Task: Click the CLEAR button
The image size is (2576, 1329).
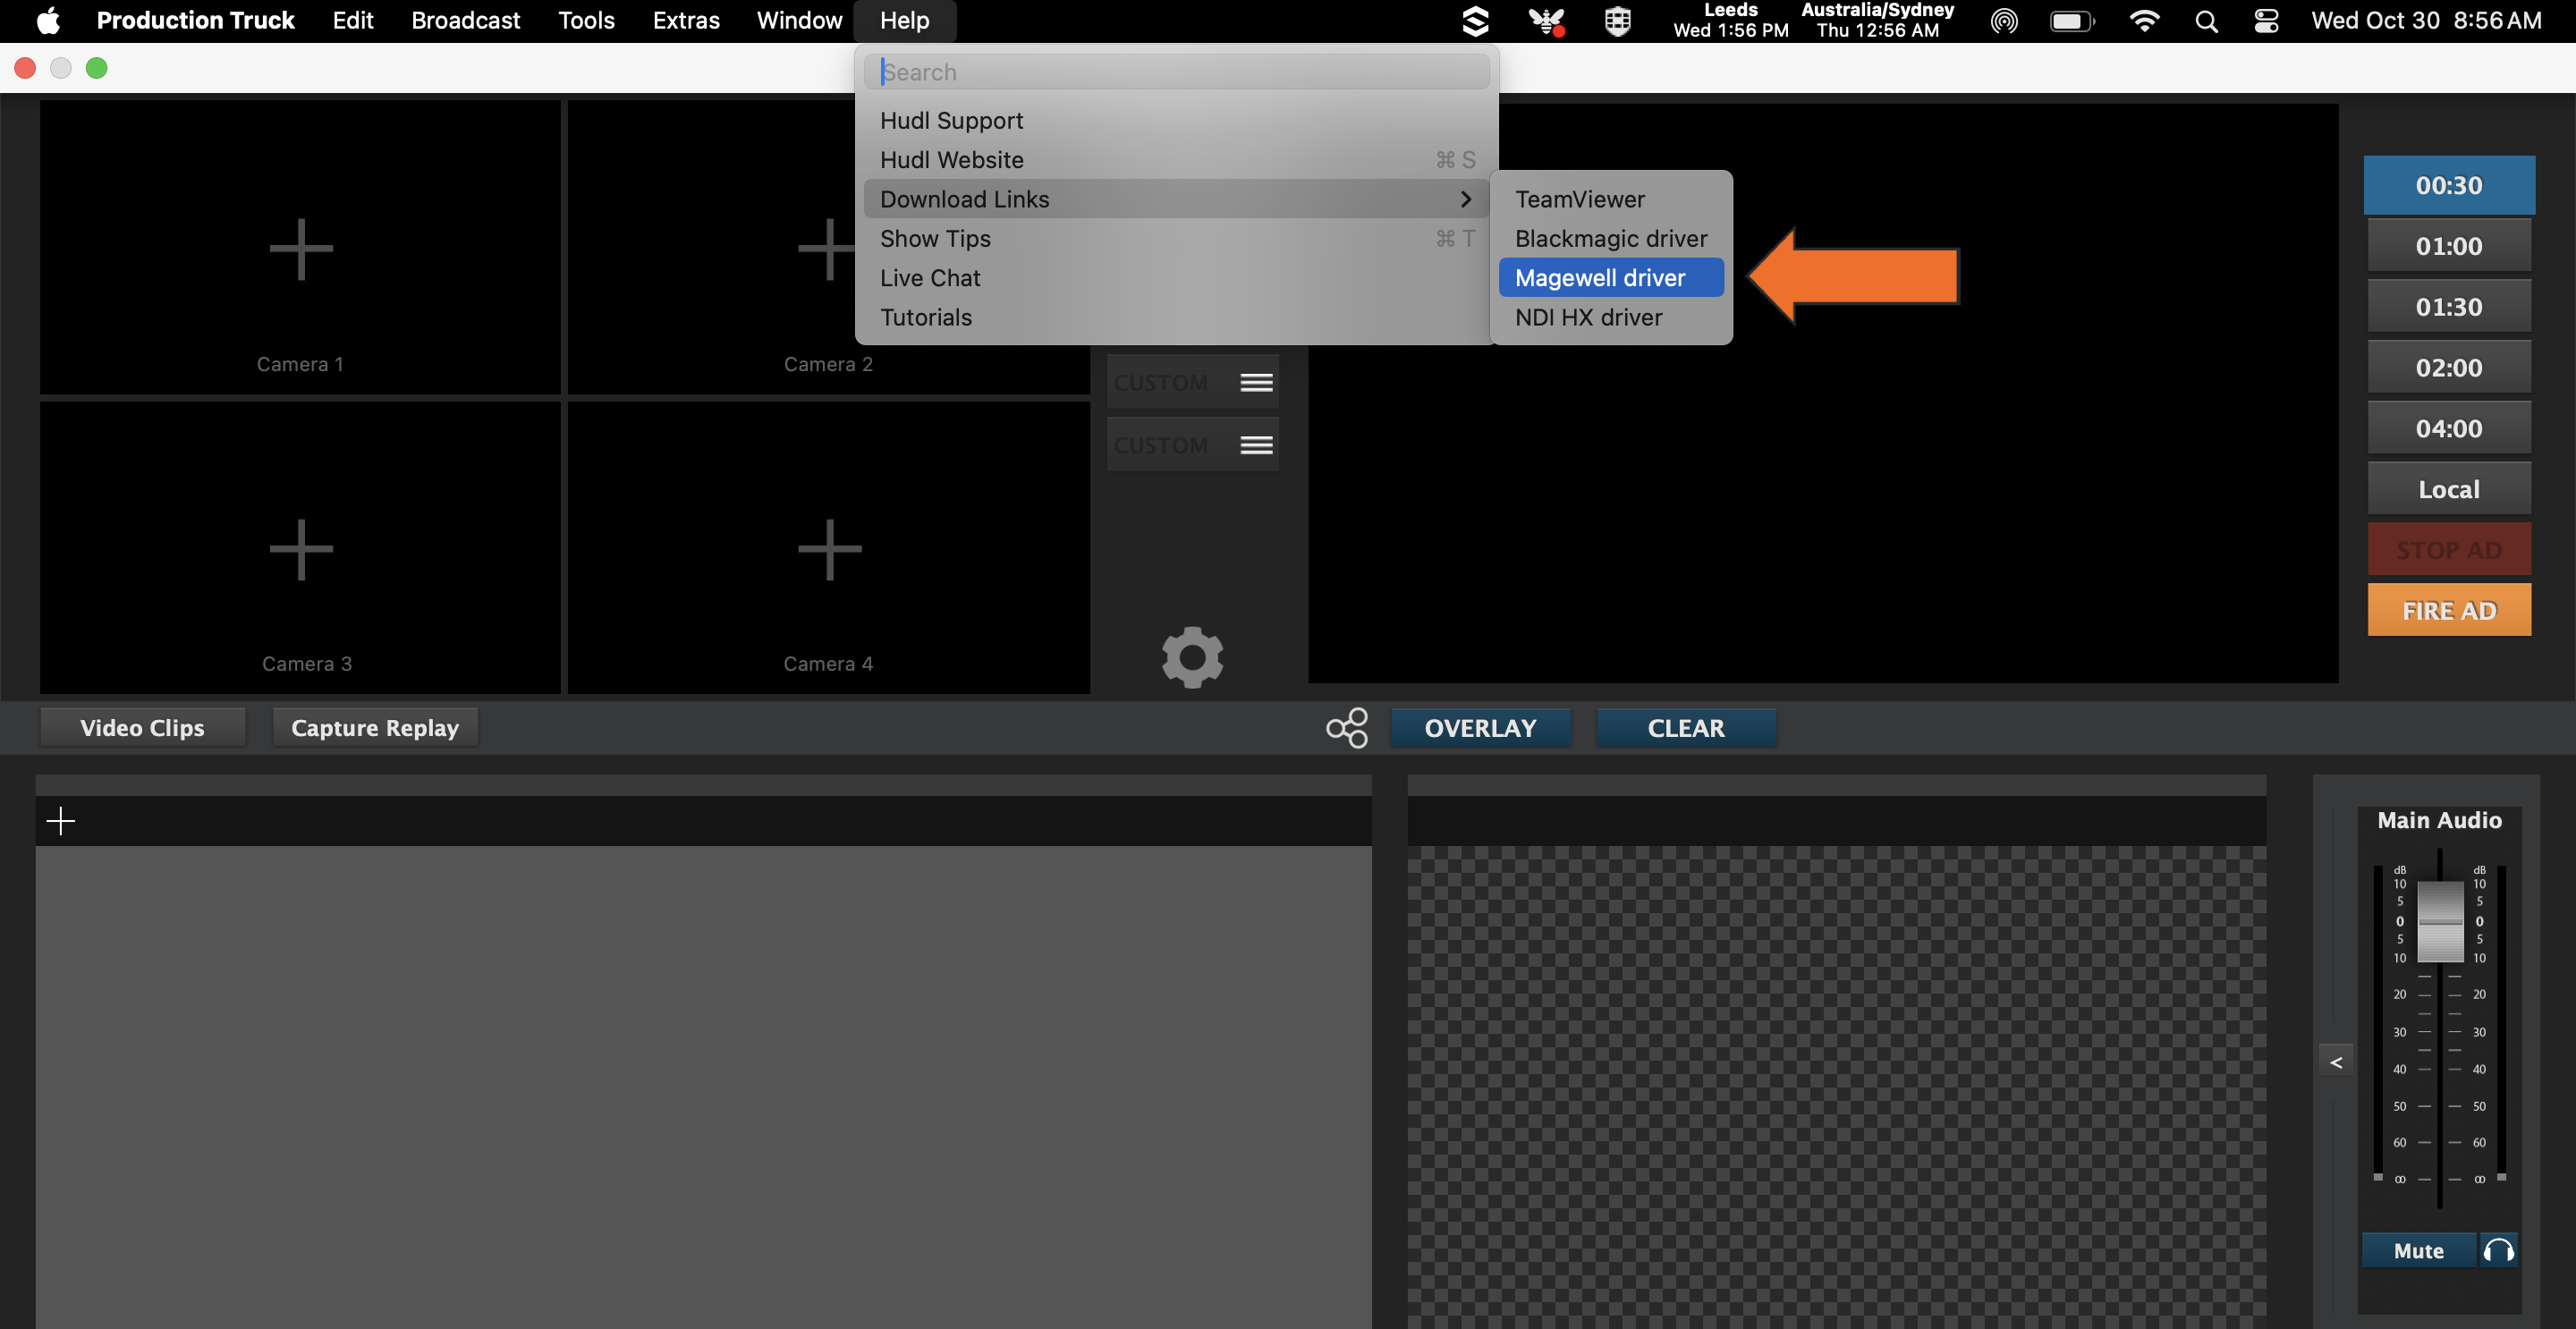Action: coord(1686,728)
